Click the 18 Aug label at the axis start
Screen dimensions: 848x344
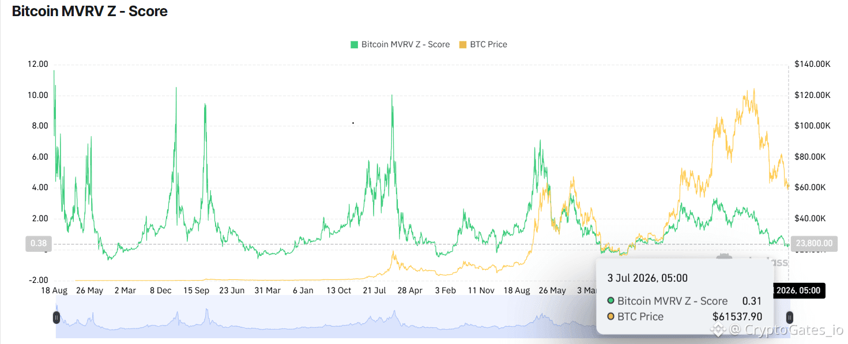point(54,290)
